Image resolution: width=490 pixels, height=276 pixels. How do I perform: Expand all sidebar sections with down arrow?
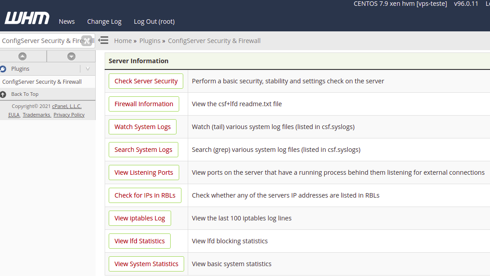click(71, 56)
